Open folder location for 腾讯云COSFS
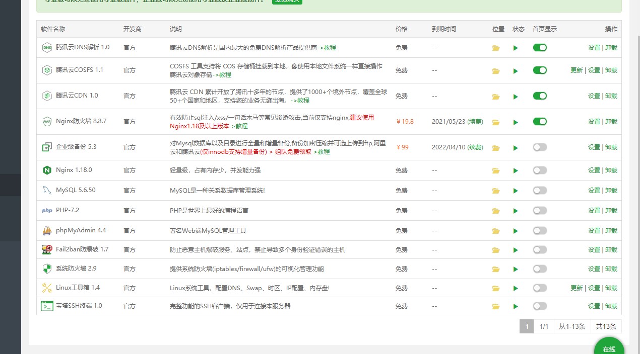 [x=496, y=71]
